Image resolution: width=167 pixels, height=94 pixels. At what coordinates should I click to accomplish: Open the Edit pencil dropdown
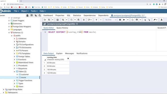coord(90,20)
